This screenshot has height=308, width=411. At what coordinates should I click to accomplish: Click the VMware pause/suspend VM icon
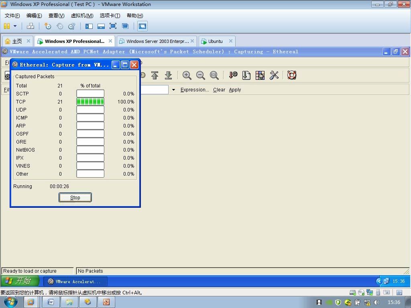[x=7, y=26]
